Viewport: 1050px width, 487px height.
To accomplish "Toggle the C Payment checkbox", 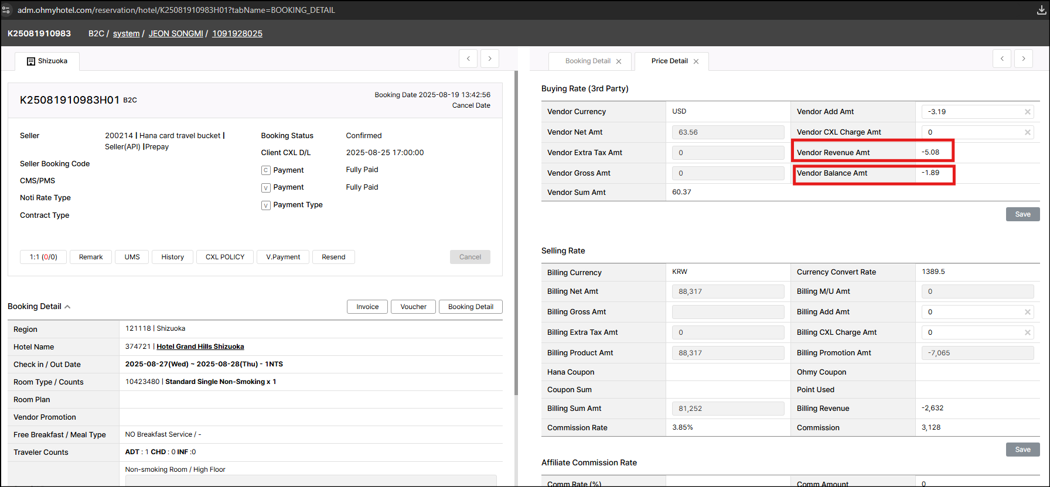I will tap(266, 170).
